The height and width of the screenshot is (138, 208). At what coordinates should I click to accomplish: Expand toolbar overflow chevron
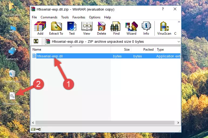click(179, 22)
